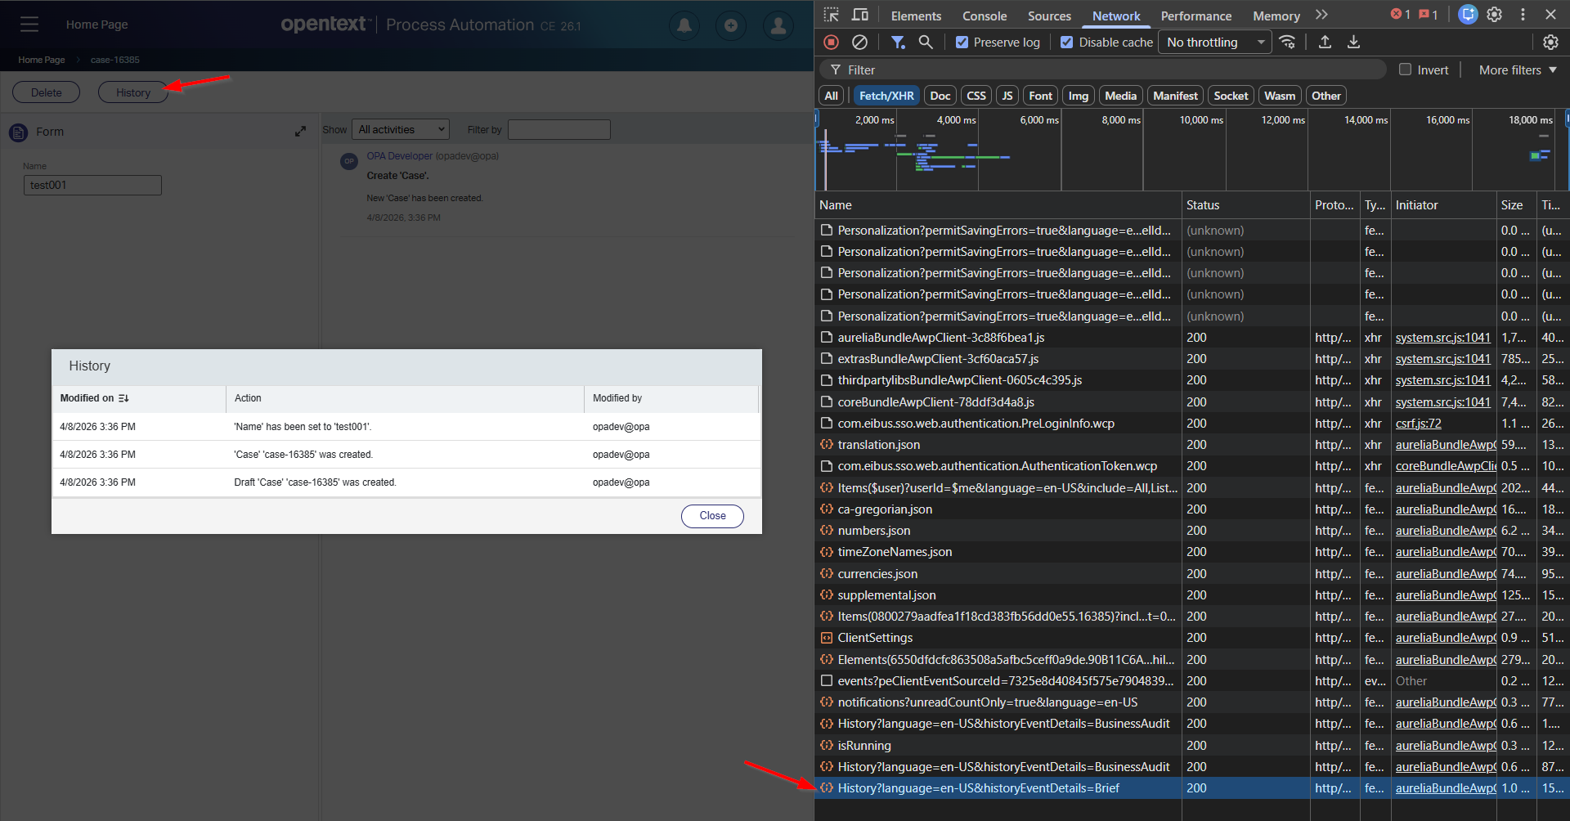
Task: Switch to the Memory tab
Action: (x=1276, y=16)
